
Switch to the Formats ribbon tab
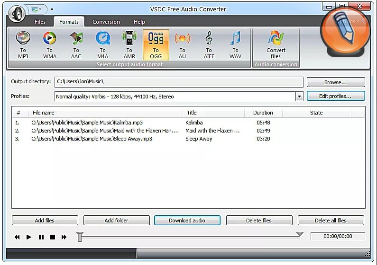(69, 22)
